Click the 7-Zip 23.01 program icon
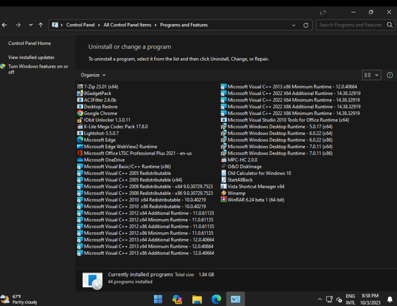Image resolution: width=397 pixels, height=306 pixels. click(x=80, y=87)
